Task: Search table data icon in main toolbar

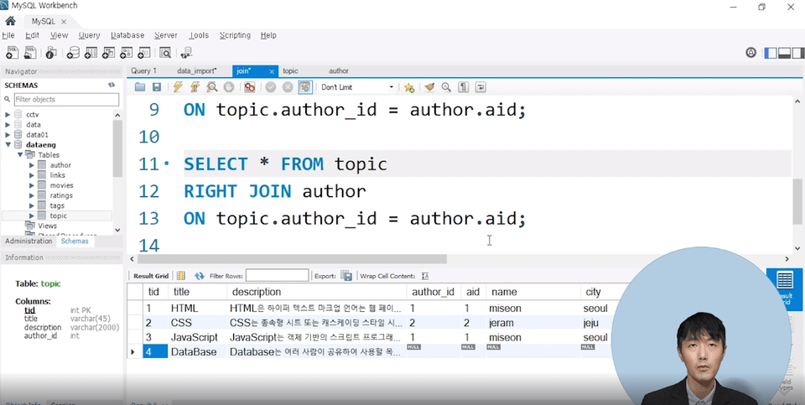Action: click(165, 52)
